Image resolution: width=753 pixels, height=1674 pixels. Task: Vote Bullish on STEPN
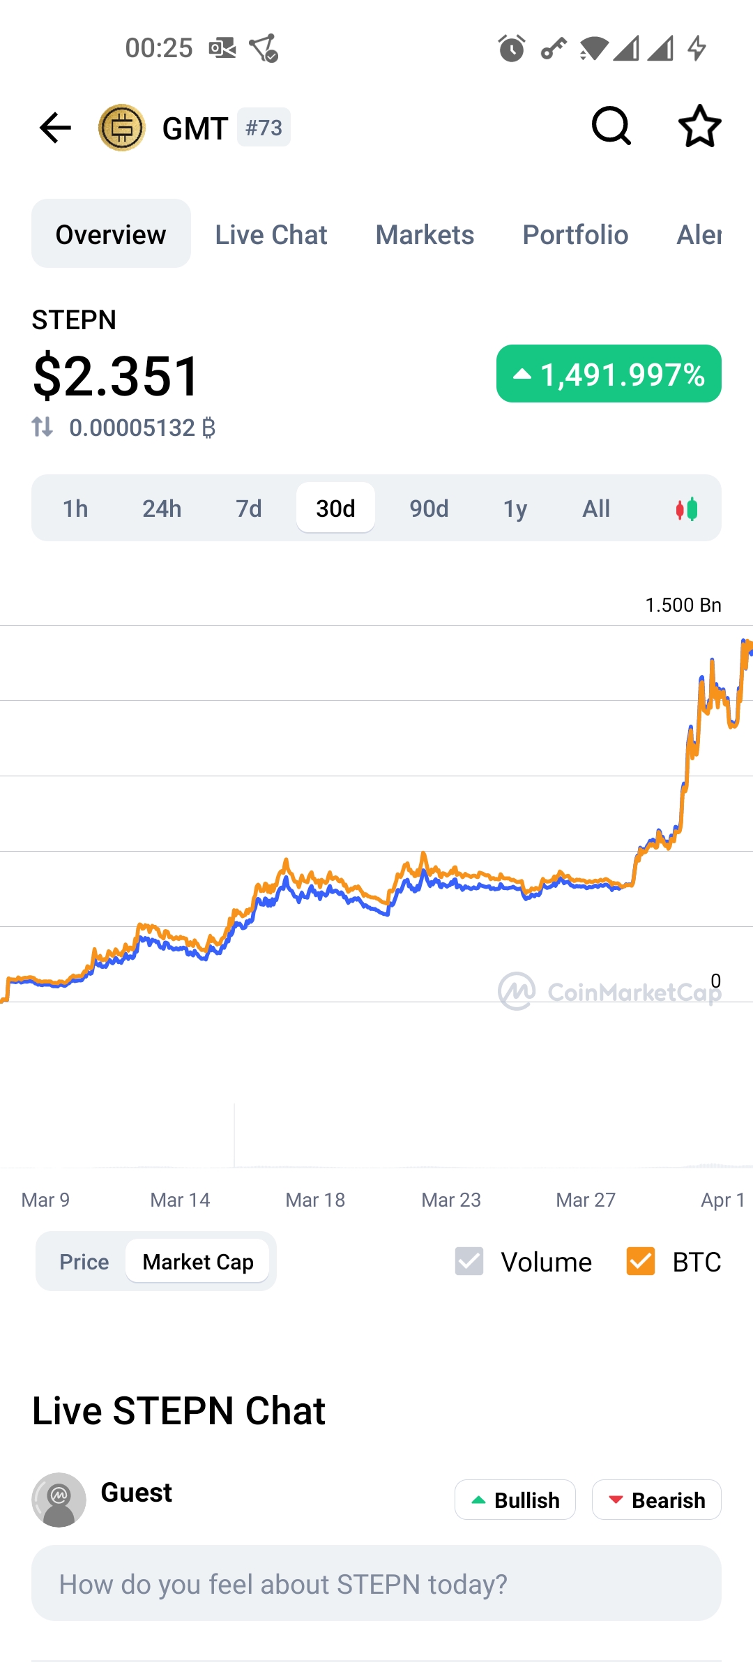pyautogui.click(x=515, y=1500)
